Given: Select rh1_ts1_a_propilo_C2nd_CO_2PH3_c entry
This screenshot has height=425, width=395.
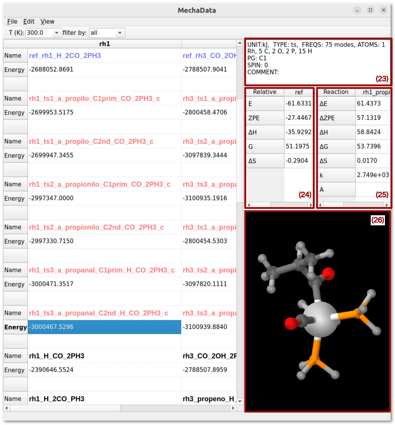Looking at the screenshot, I should click(104, 141).
